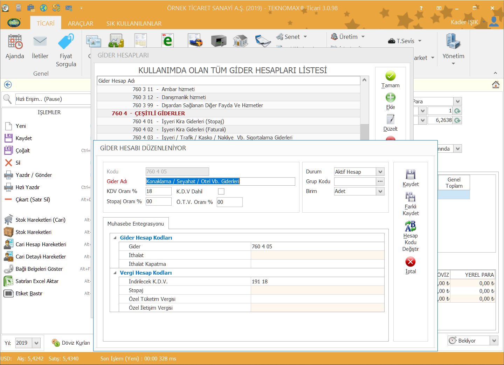Open the Durum dropdown showing Aktif Hesap

tap(380, 172)
